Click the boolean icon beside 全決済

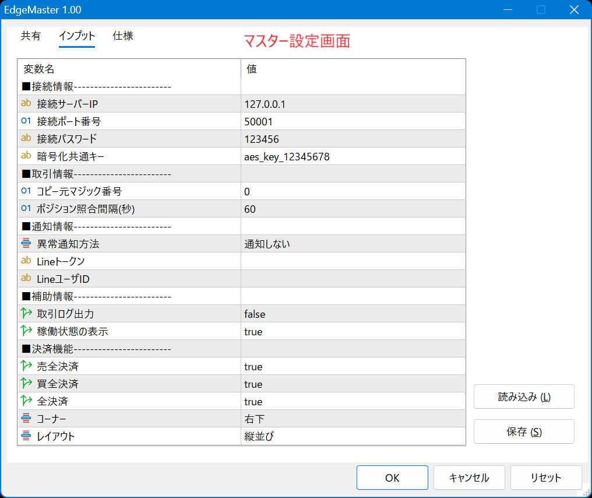pyautogui.click(x=26, y=401)
